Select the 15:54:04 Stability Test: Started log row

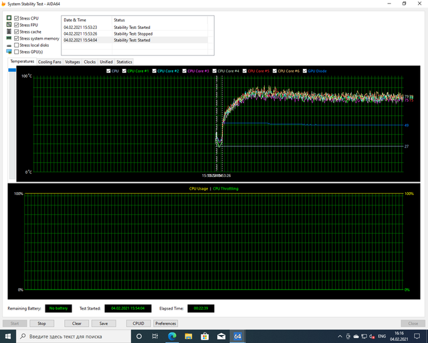click(135, 40)
